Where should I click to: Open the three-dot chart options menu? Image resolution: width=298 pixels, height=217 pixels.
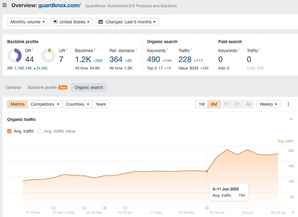[x=288, y=104]
